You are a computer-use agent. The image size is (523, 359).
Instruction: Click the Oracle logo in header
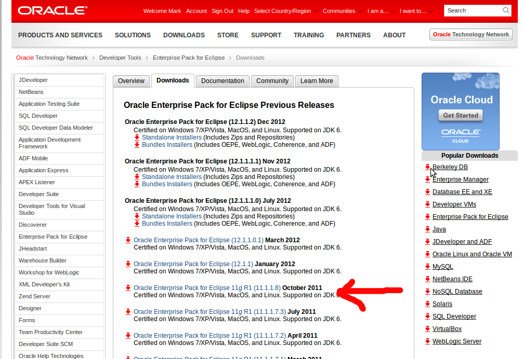tap(52, 10)
